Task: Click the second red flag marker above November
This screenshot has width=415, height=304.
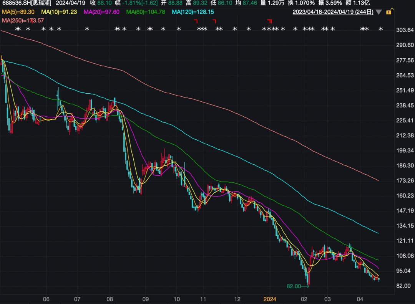Action: 214,21
